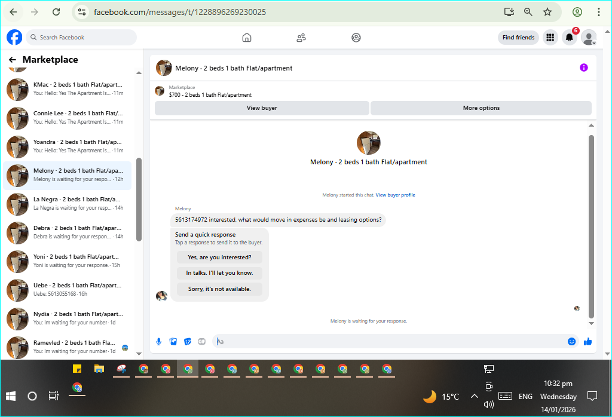Reload the page
Image resolution: width=612 pixels, height=417 pixels.
coord(56,12)
